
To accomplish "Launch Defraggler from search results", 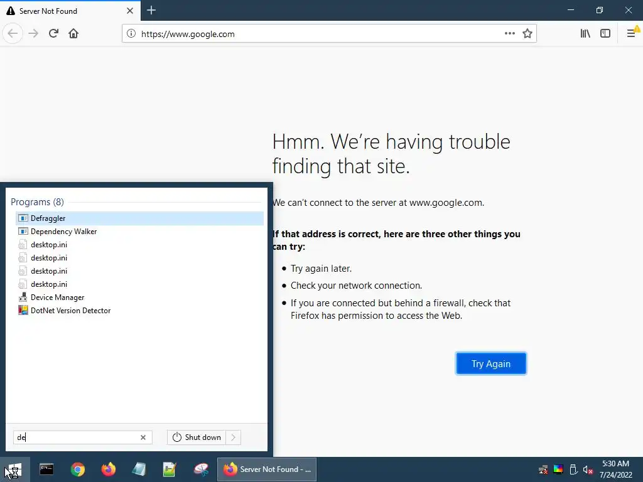I will 139,218.
